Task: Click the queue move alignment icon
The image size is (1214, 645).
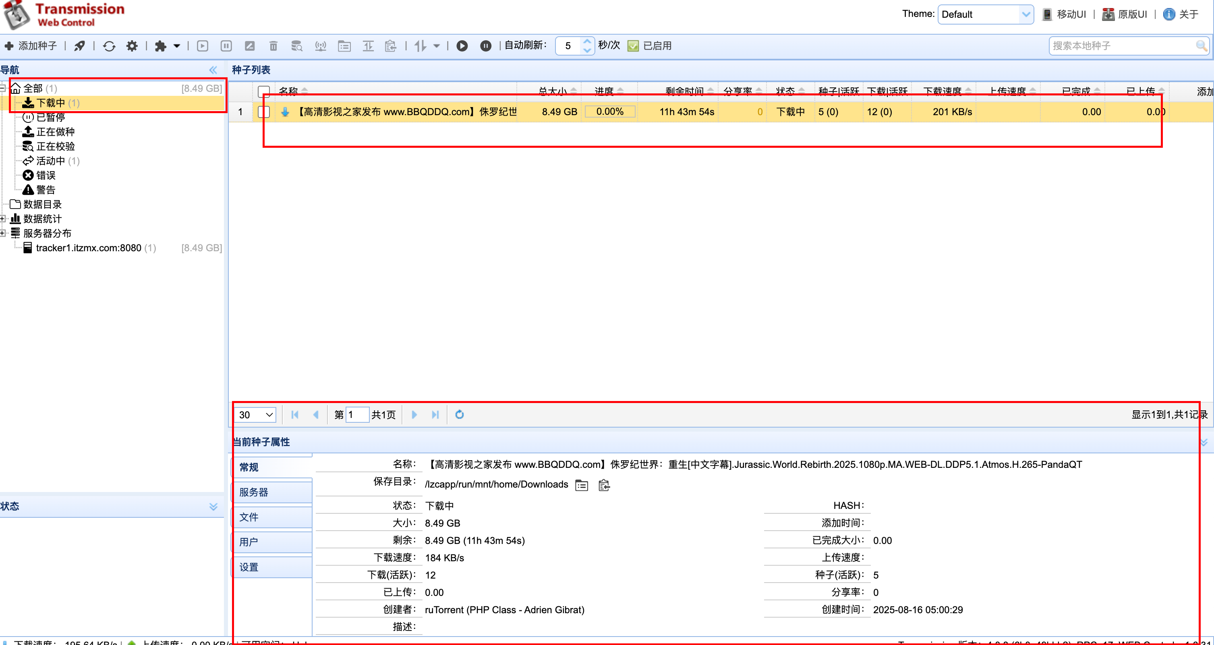Action: [368, 46]
